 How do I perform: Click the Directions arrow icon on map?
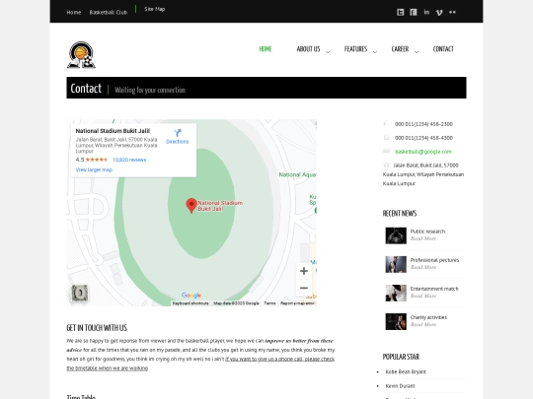coord(178,133)
